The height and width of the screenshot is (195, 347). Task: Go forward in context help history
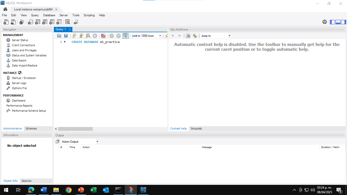tap(180, 36)
